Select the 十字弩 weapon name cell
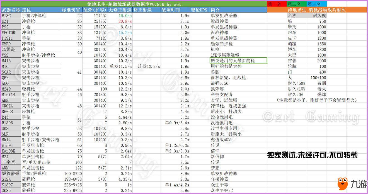The width and height of the screenshot is (368, 194). coord(11,162)
